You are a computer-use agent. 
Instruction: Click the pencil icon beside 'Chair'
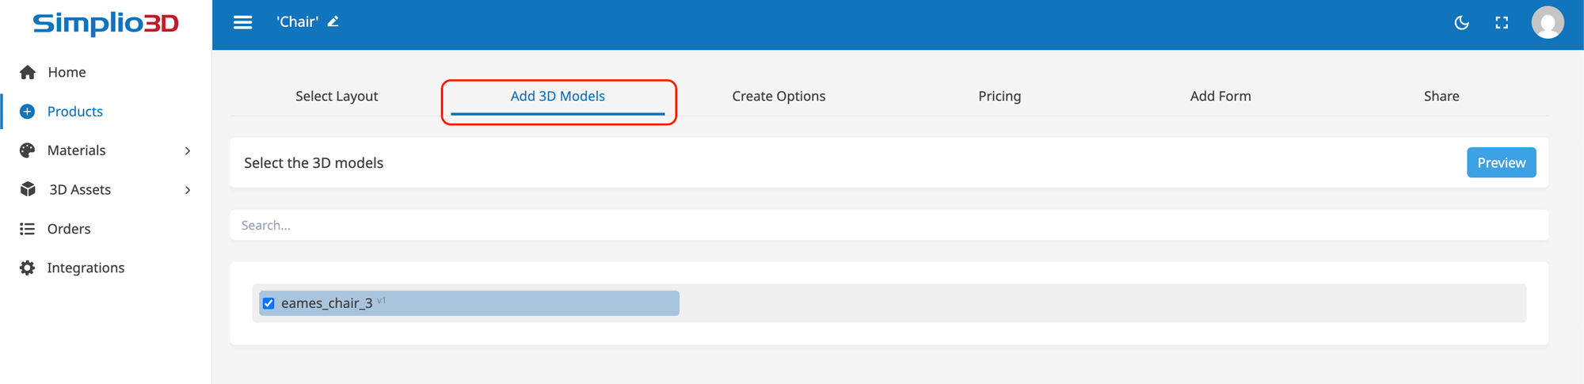(x=333, y=21)
